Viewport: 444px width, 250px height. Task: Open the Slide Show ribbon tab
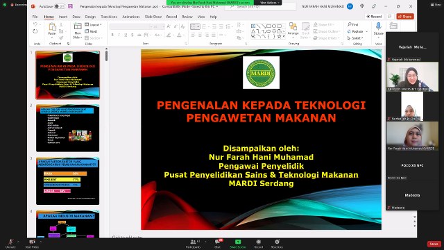tap(153, 17)
